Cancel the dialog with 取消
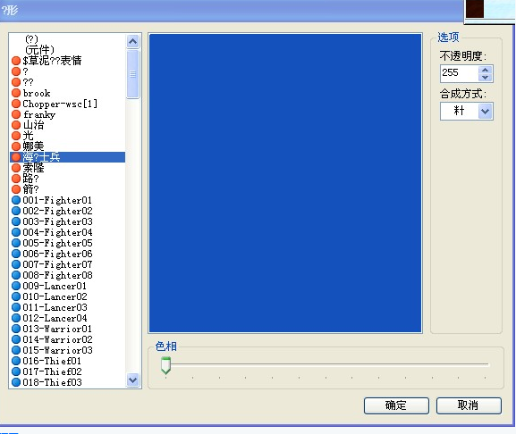 pos(469,405)
